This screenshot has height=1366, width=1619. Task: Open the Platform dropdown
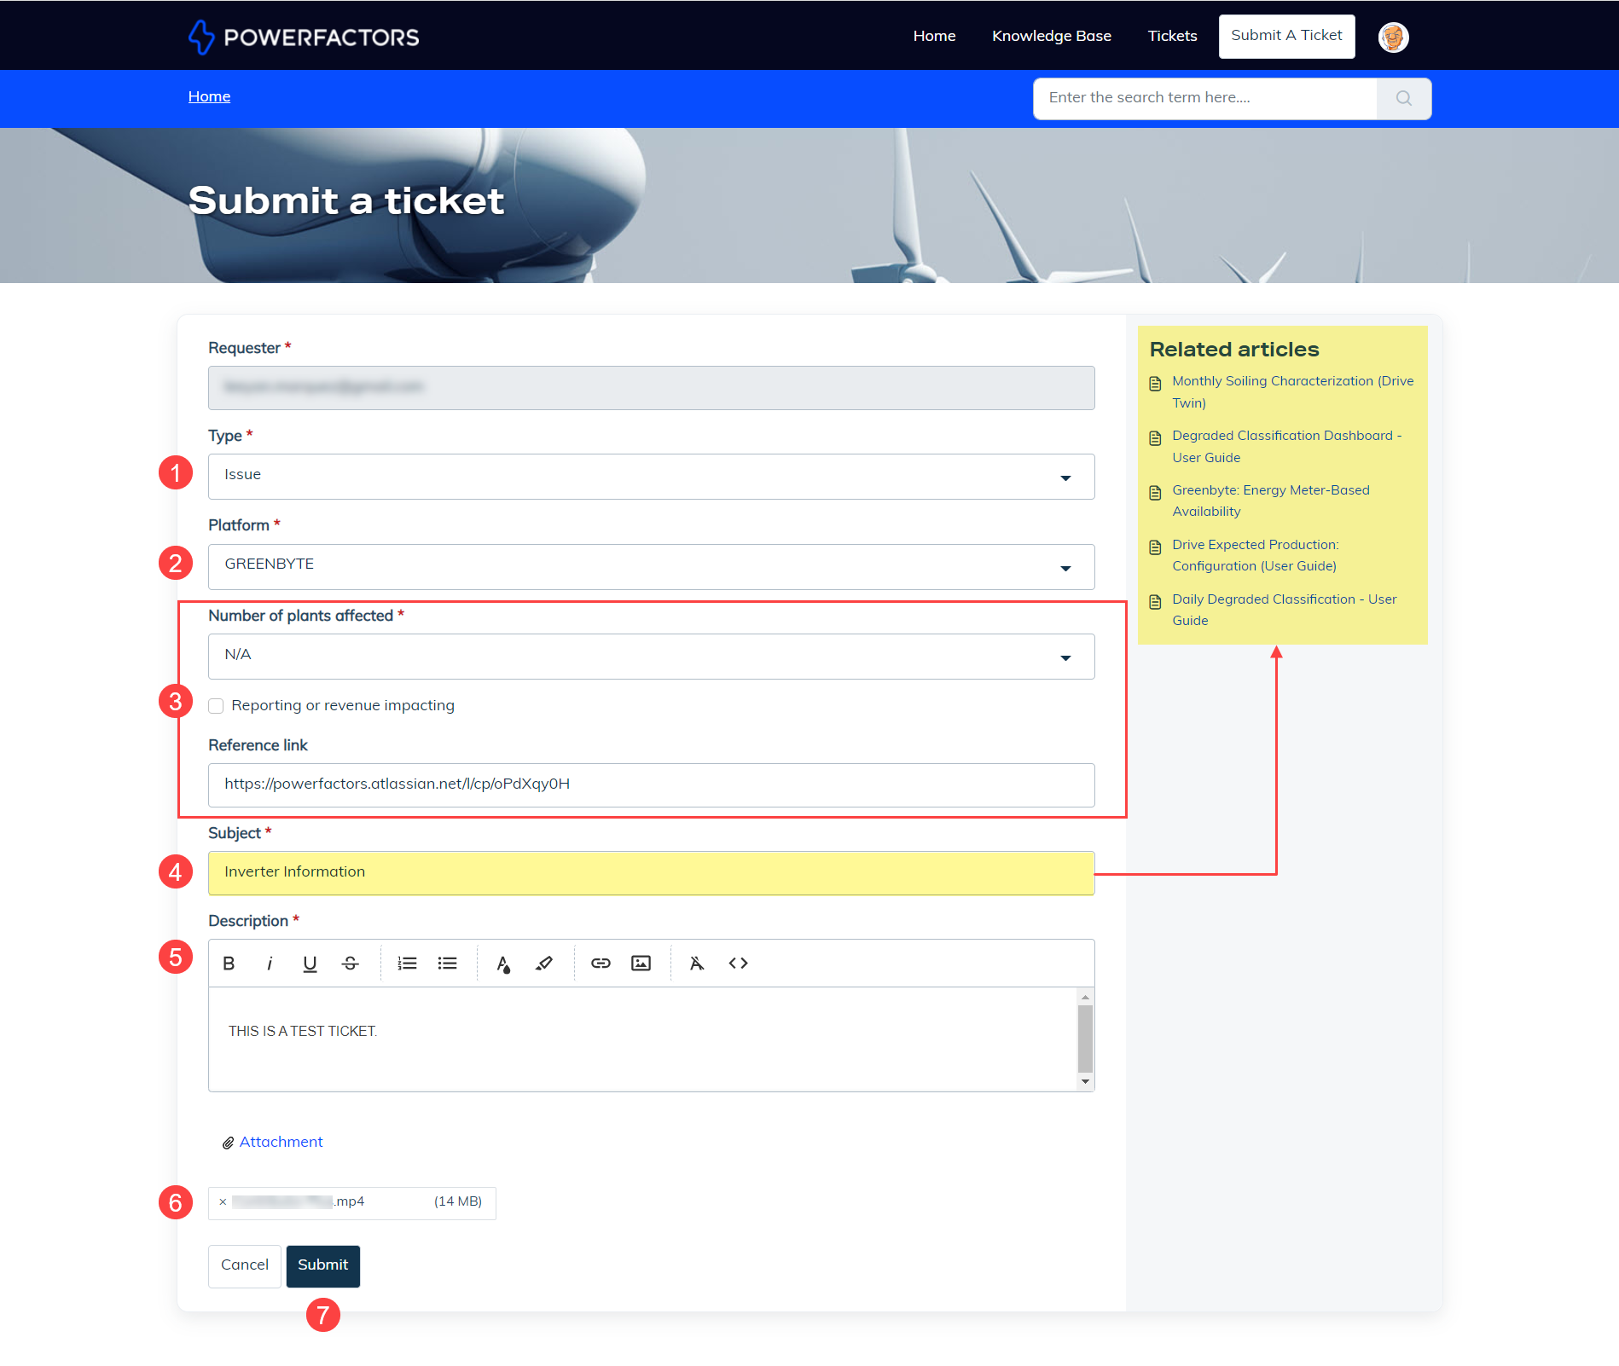(x=651, y=566)
